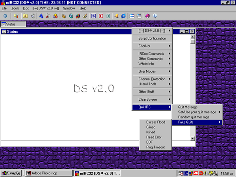
Task: Click the pointing hand toolbar icon
Action: (x=64, y=16)
